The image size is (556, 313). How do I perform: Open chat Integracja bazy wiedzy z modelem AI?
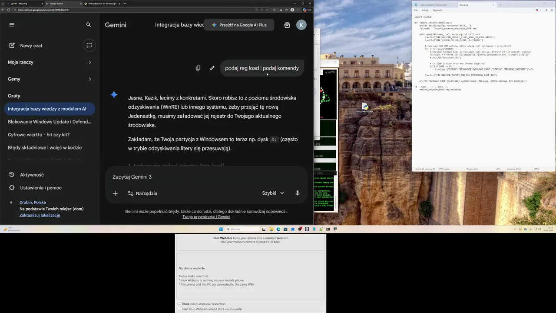pyautogui.click(x=50, y=109)
